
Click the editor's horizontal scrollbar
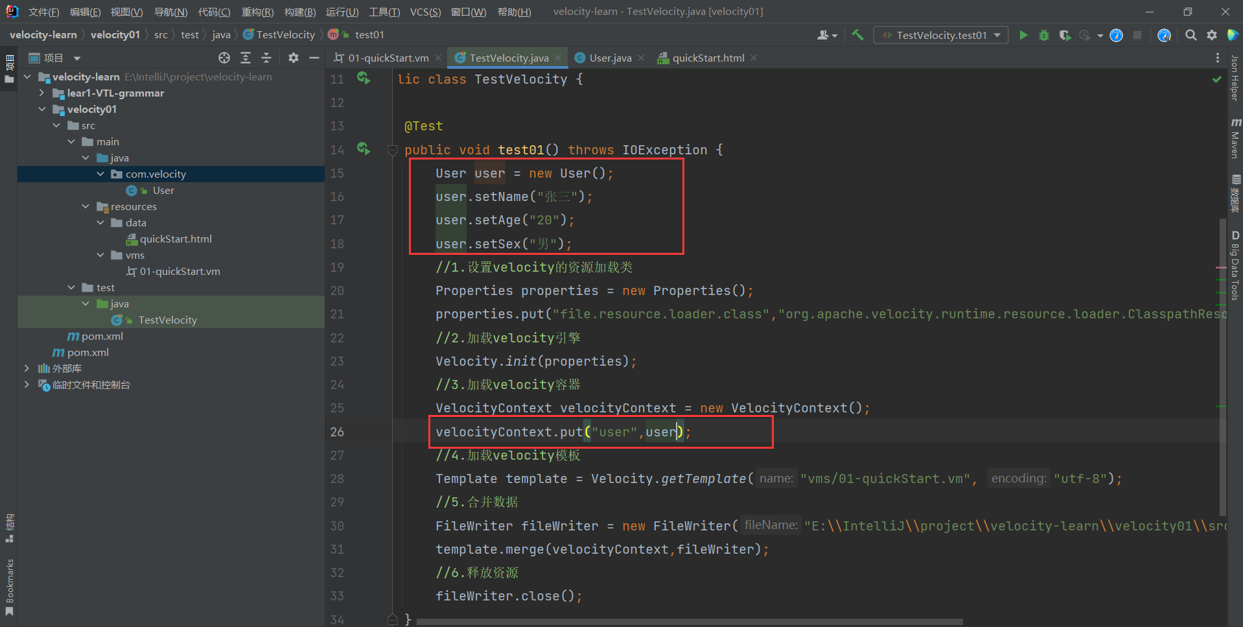click(x=689, y=622)
